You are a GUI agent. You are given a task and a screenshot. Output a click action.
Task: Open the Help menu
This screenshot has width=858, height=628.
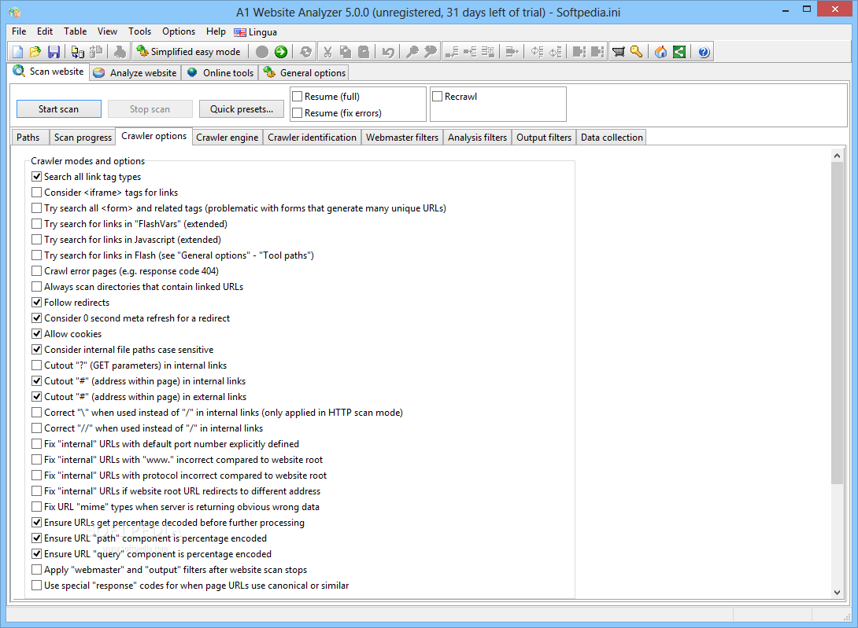pyautogui.click(x=216, y=31)
